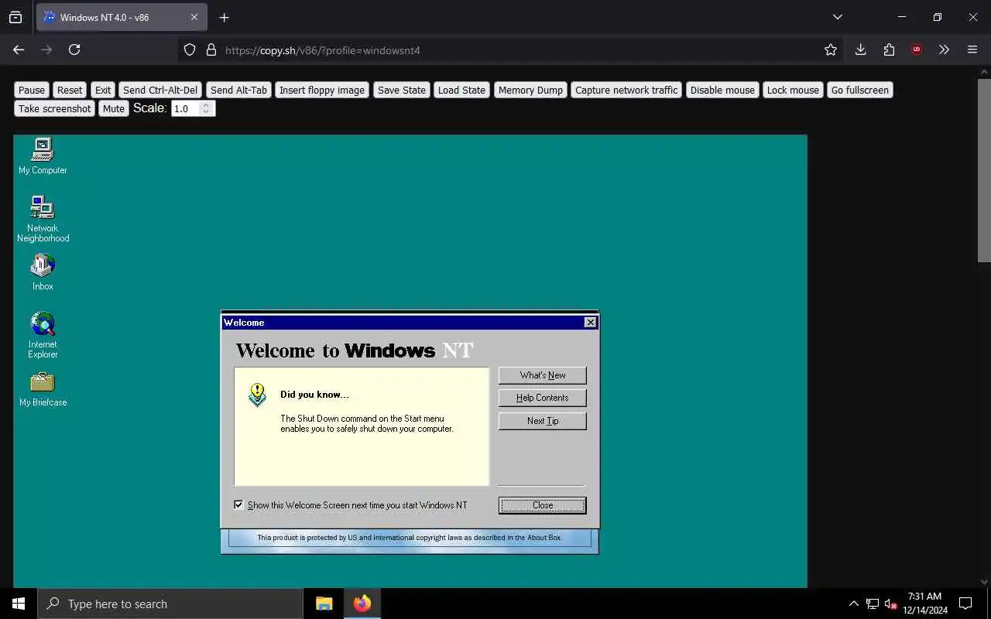This screenshot has width=991, height=619.
Task: Click the uBlock Origin toolbar icon
Action: click(917, 50)
